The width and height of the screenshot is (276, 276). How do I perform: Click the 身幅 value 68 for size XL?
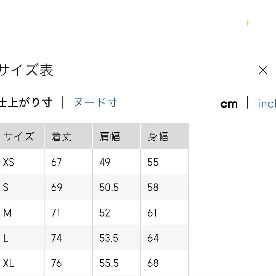[153, 263]
